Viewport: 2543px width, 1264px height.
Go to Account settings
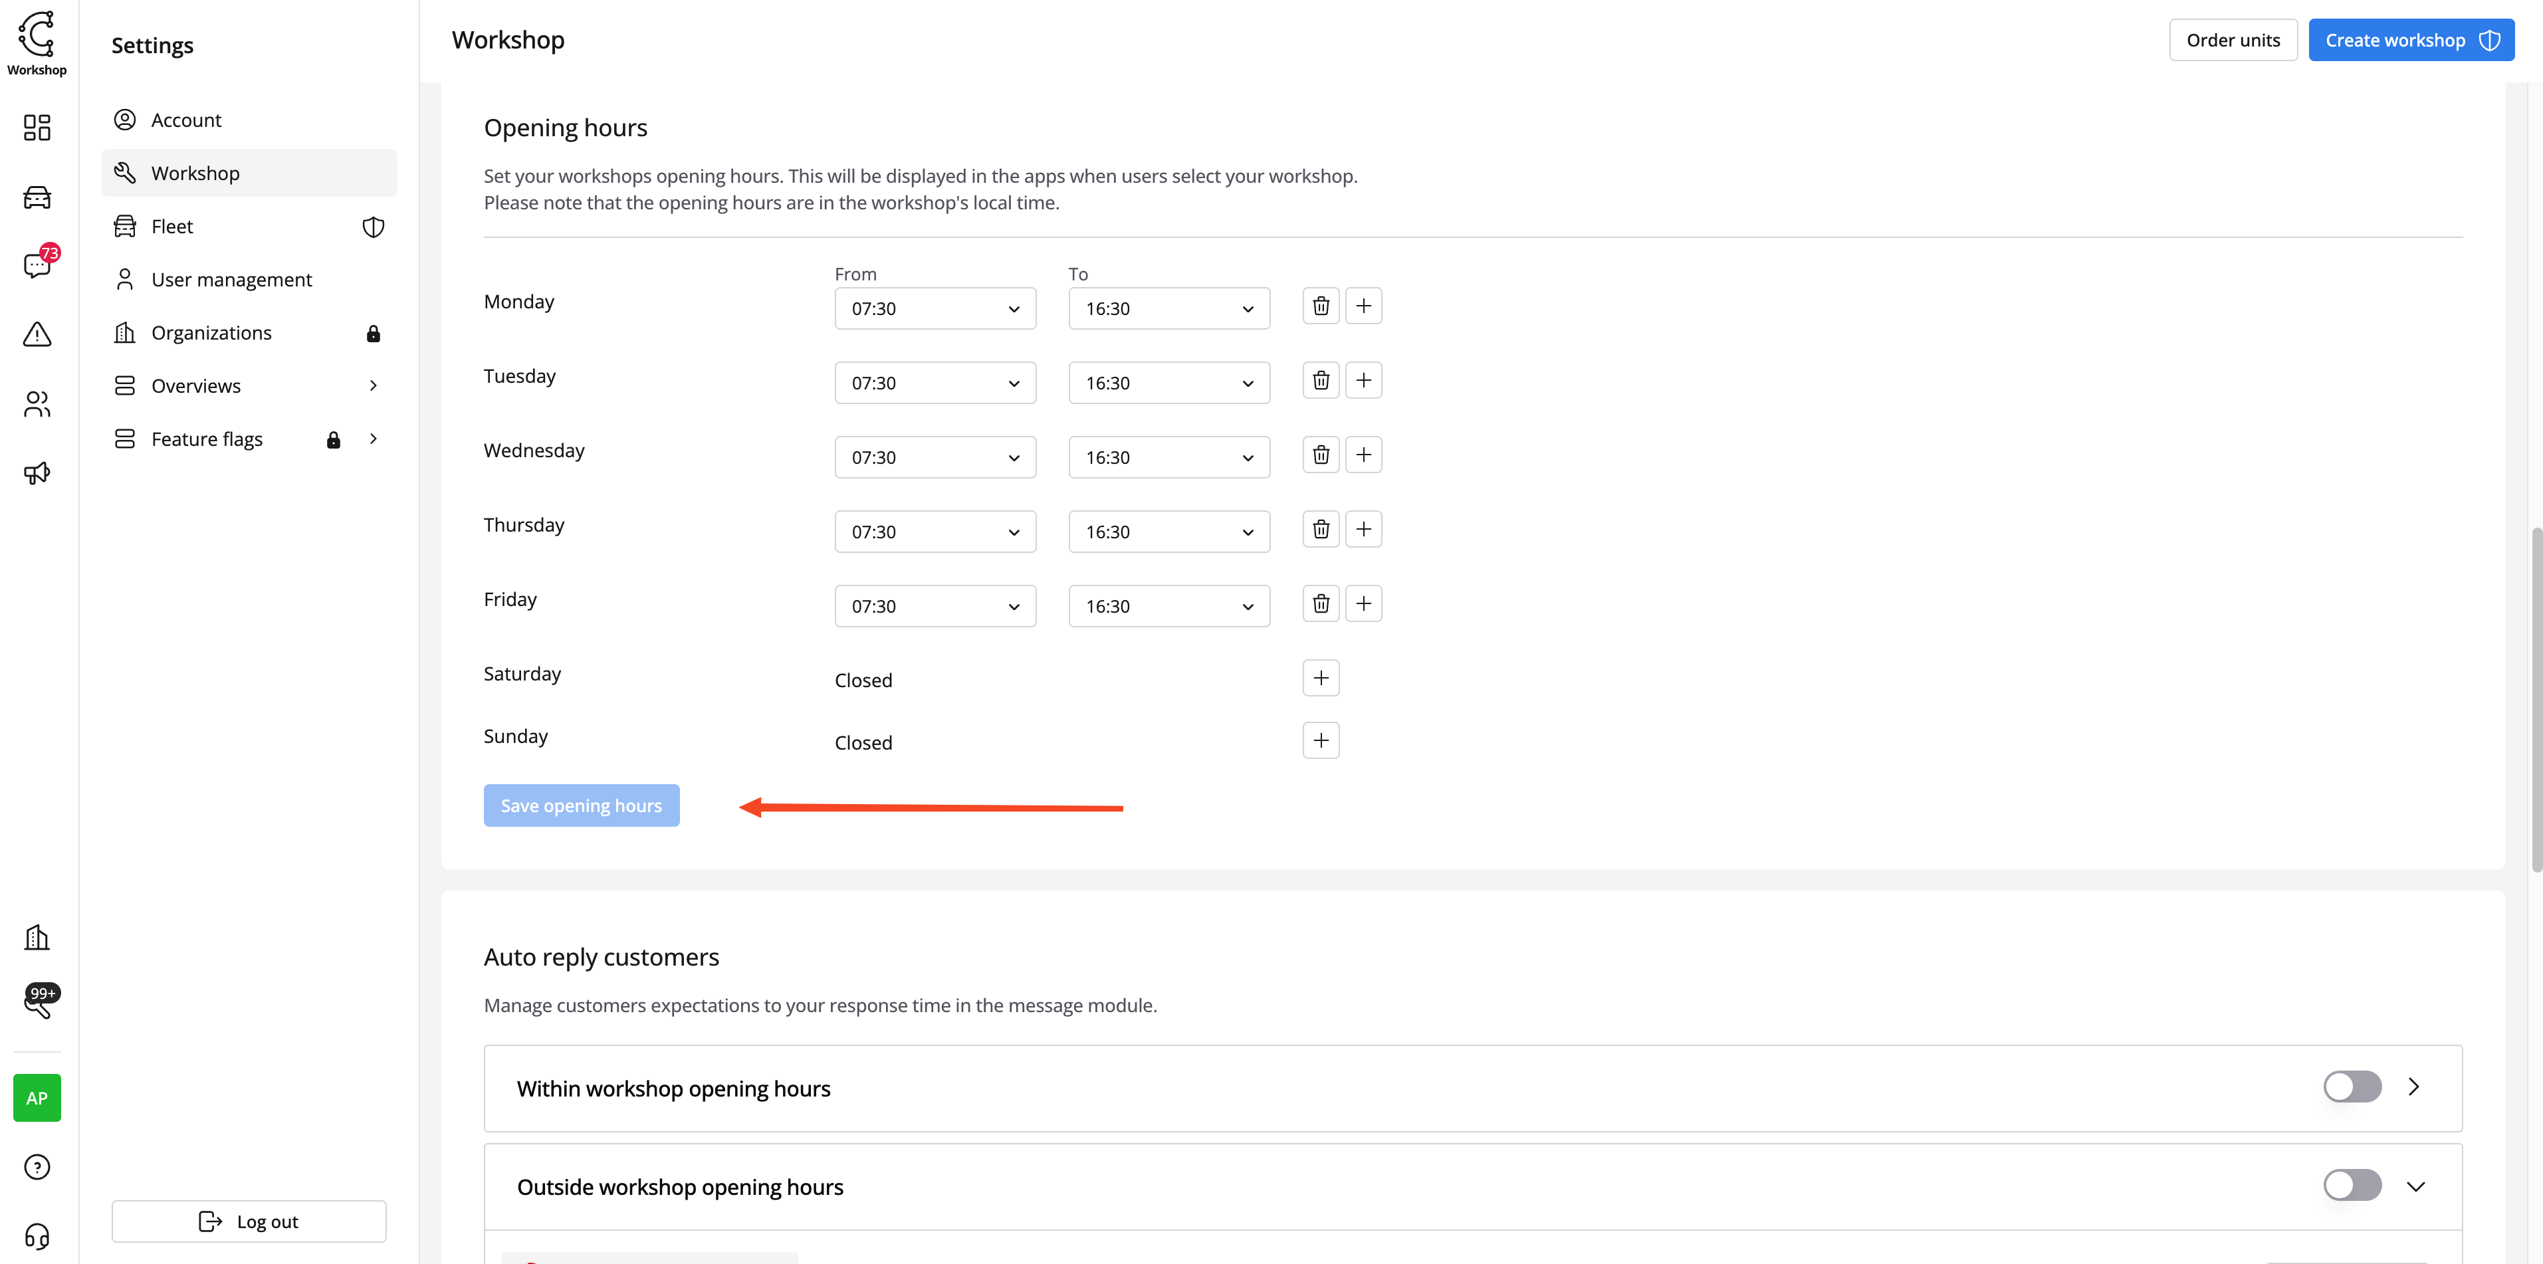187,120
